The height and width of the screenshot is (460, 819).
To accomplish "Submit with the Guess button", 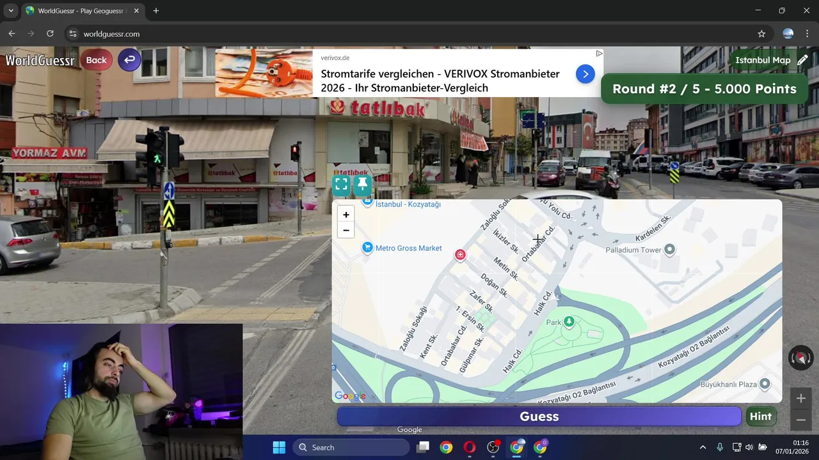I will click(539, 417).
